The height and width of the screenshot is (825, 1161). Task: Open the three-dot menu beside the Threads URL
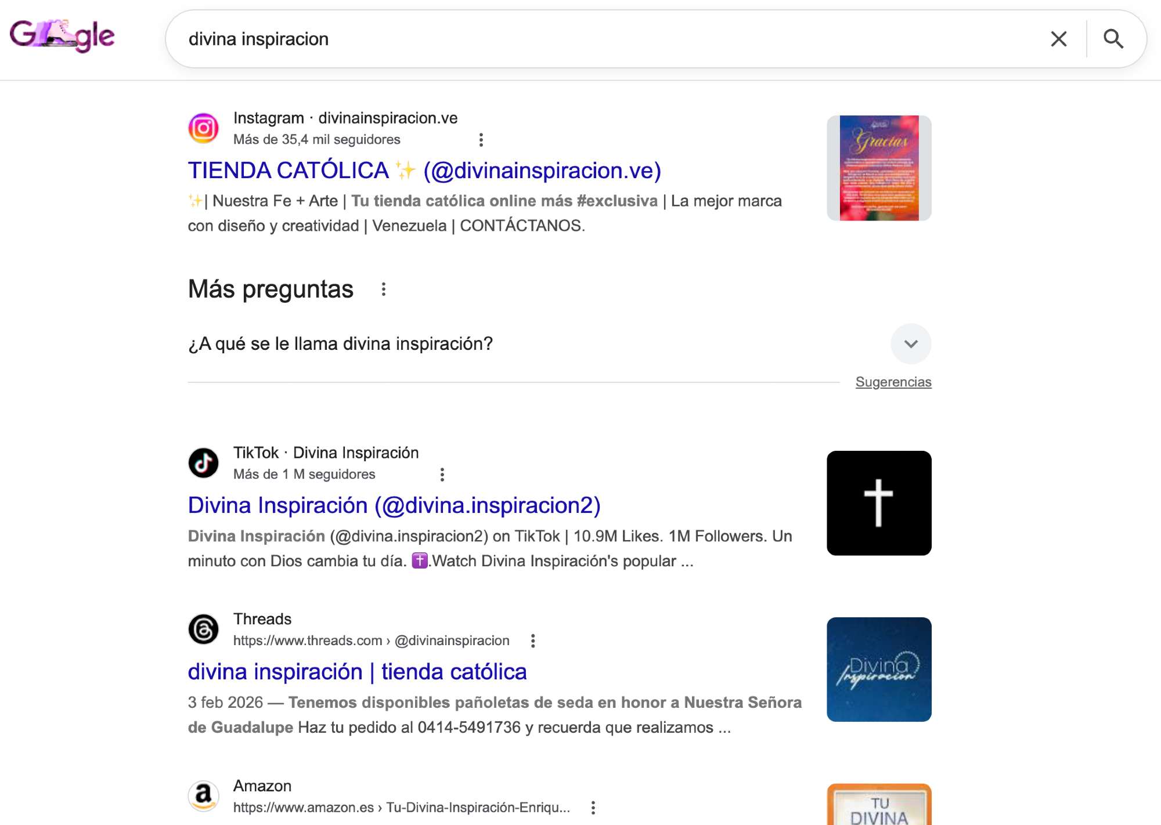pos(532,641)
